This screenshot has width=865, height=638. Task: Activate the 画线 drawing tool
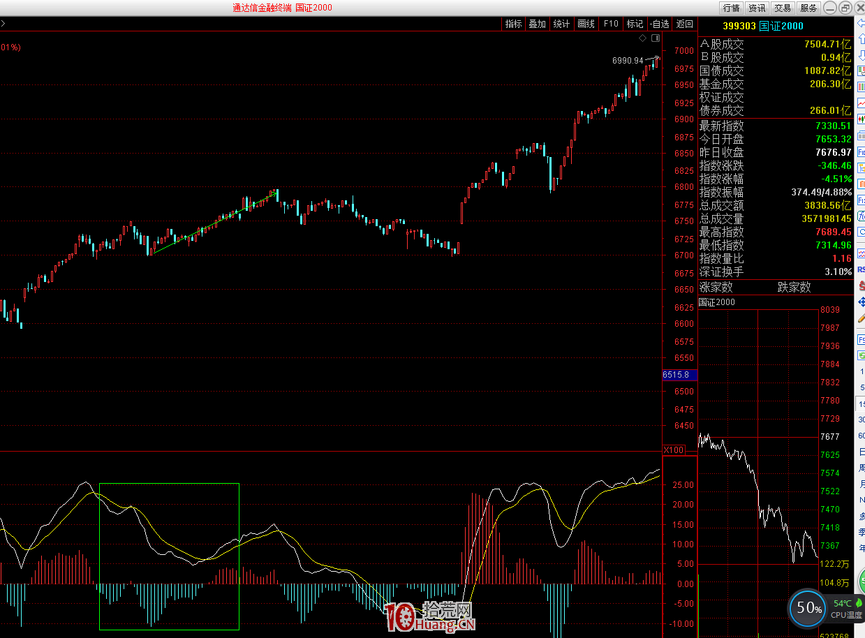point(586,24)
